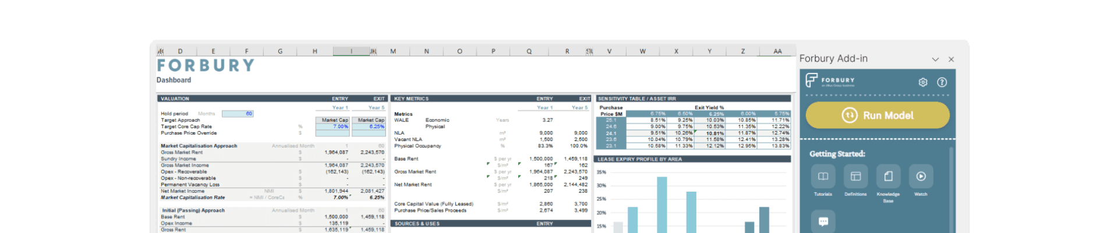
Task: Open Entry Target Approach Market Cap dropdown
Action: [x=332, y=120]
